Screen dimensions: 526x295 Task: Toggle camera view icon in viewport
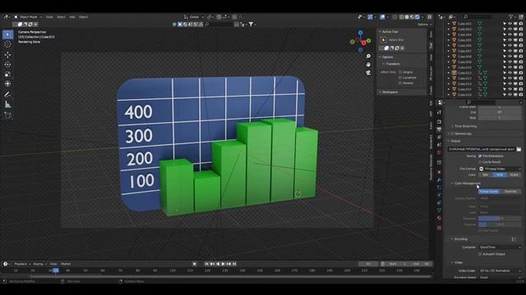pyautogui.click(x=368, y=73)
